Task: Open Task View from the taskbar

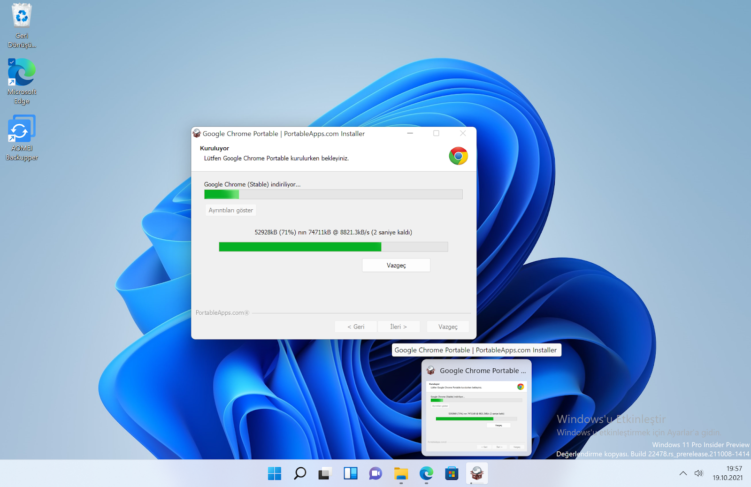Action: coord(325,473)
